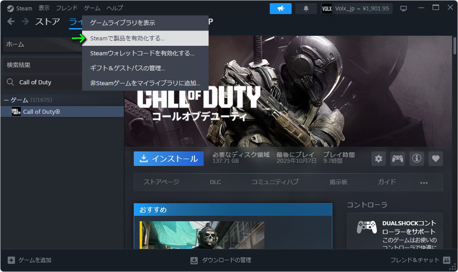The image size is (458, 272).
Task: Go forward with the right arrow
Action: click(25, 21)
